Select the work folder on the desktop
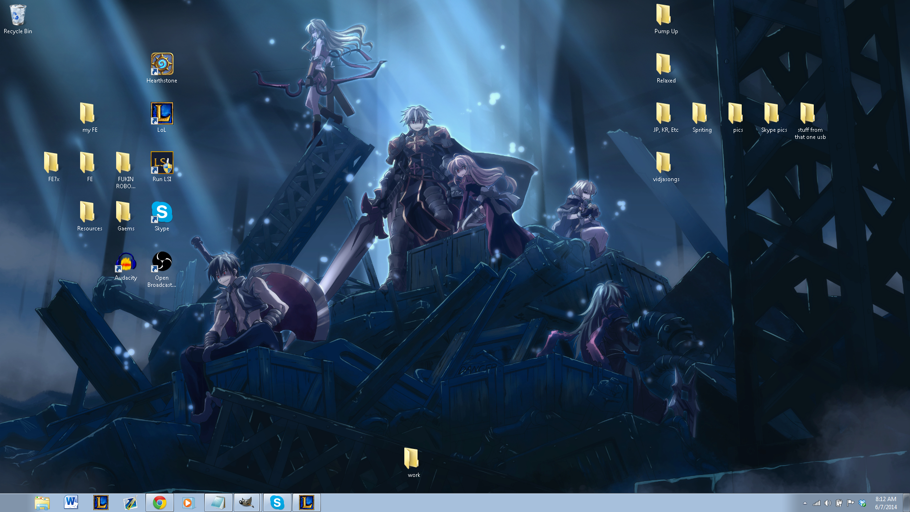910x512 pixels. (411, 459)
